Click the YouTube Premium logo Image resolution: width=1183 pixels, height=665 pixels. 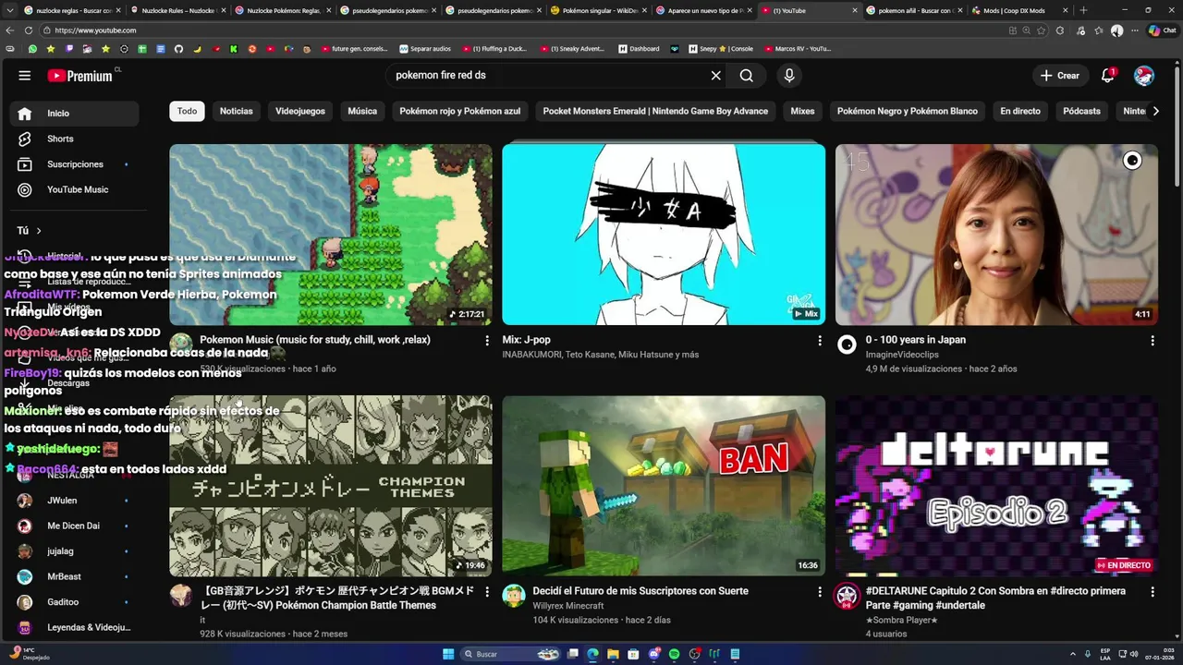pyautogui.click(x=79, y=76)
